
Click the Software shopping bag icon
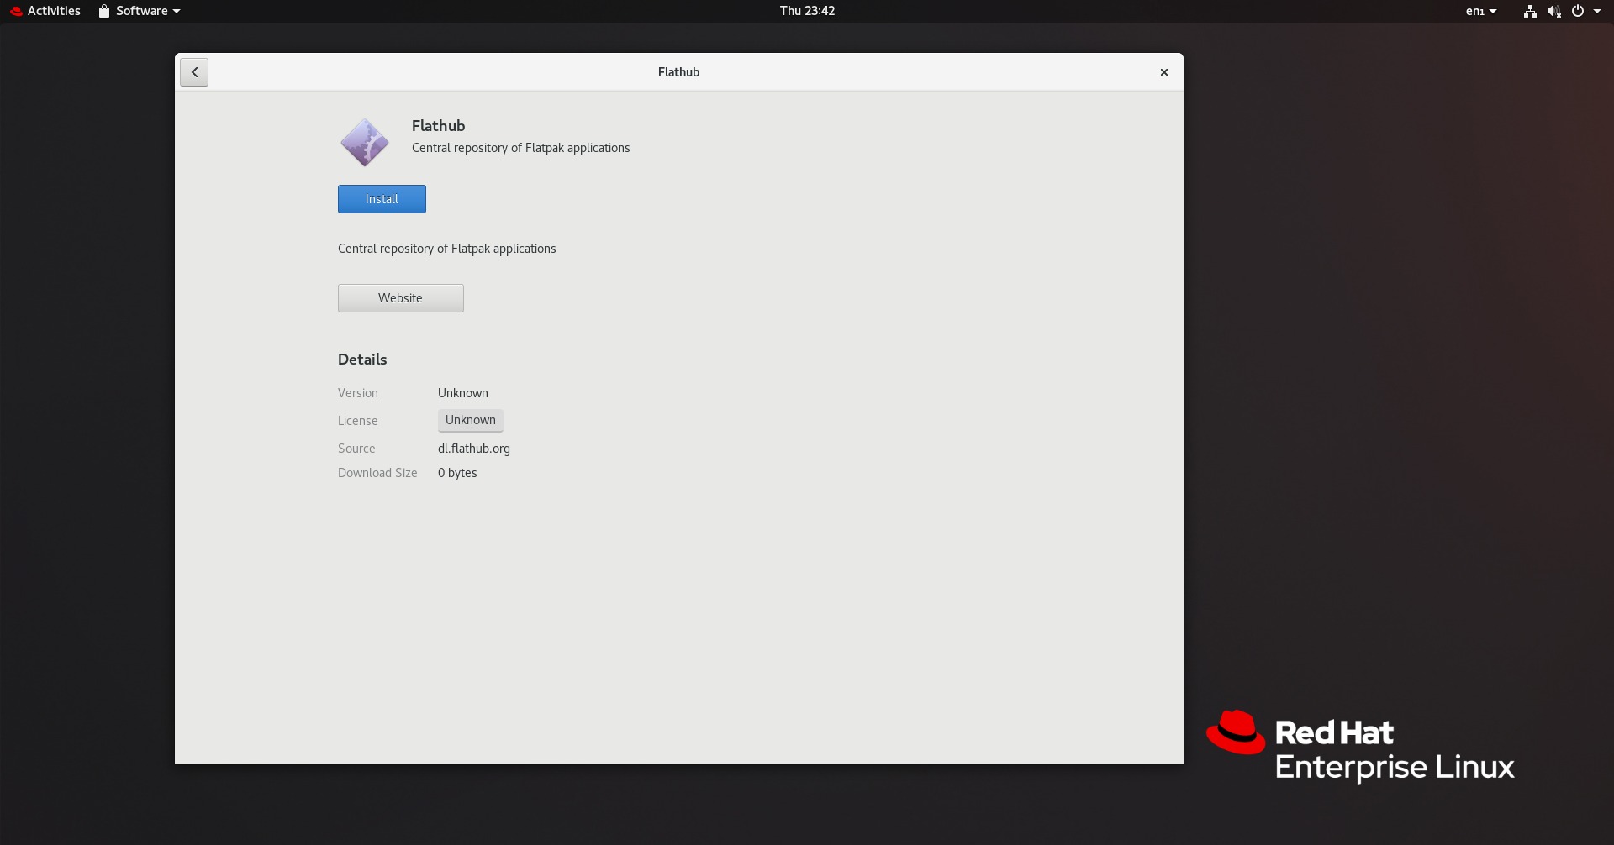tap(103, 11)
